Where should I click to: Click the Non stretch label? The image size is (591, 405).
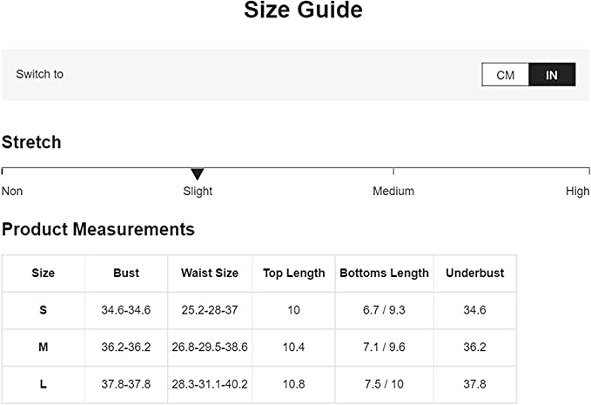(12, 191)
